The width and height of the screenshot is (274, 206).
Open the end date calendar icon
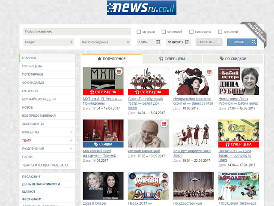click(x=187, y=42)
